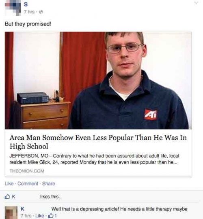Screen dimensions: 203x219
Task: Open commenter 'K' profile name
Action: (x=22, y=209)
